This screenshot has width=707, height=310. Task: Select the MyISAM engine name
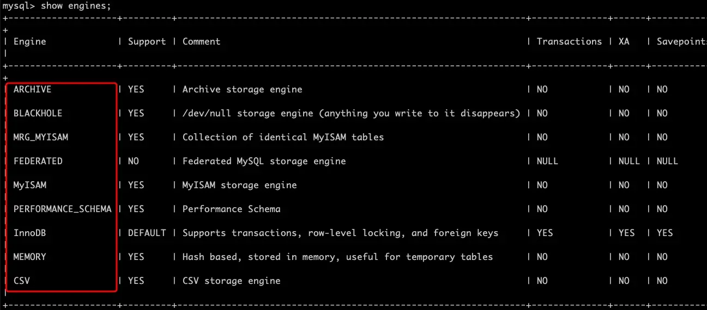click(30, 185)
